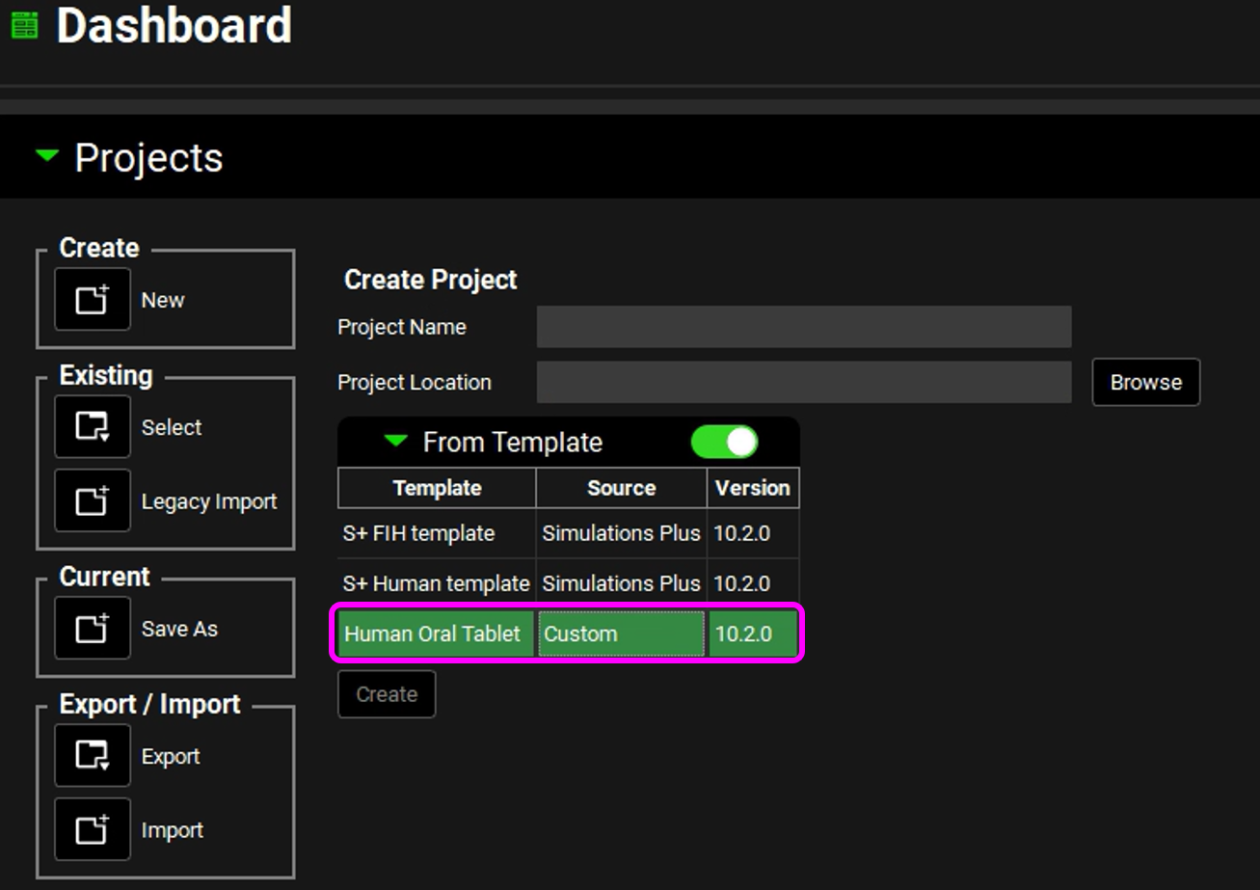Image resolution: width=1260 pixels, height=890 pixels.
Task: Click the Version column header
Action: pos(752,488)
